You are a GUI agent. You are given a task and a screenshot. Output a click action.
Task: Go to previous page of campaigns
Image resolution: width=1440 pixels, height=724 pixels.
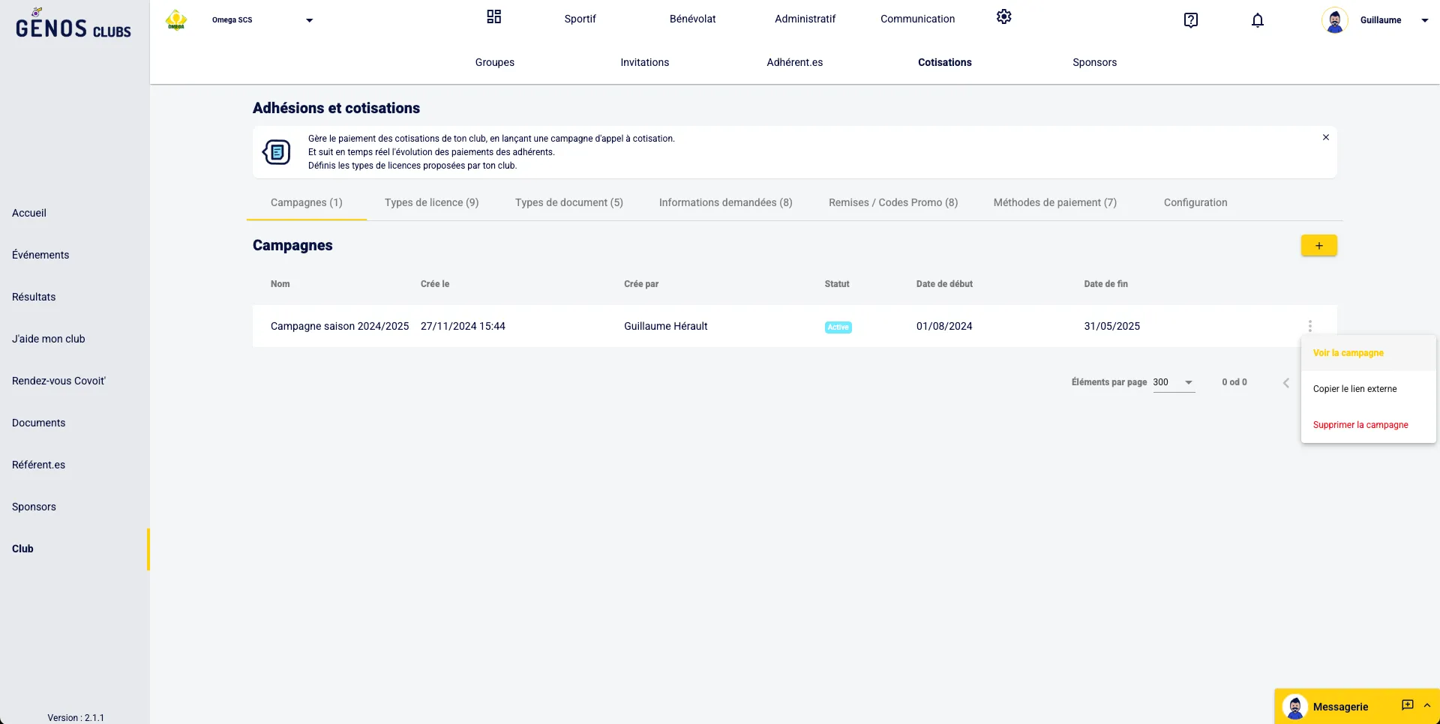pos(1285,383)
